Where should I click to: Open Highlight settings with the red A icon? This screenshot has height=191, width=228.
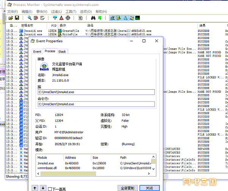pos(61,18)
